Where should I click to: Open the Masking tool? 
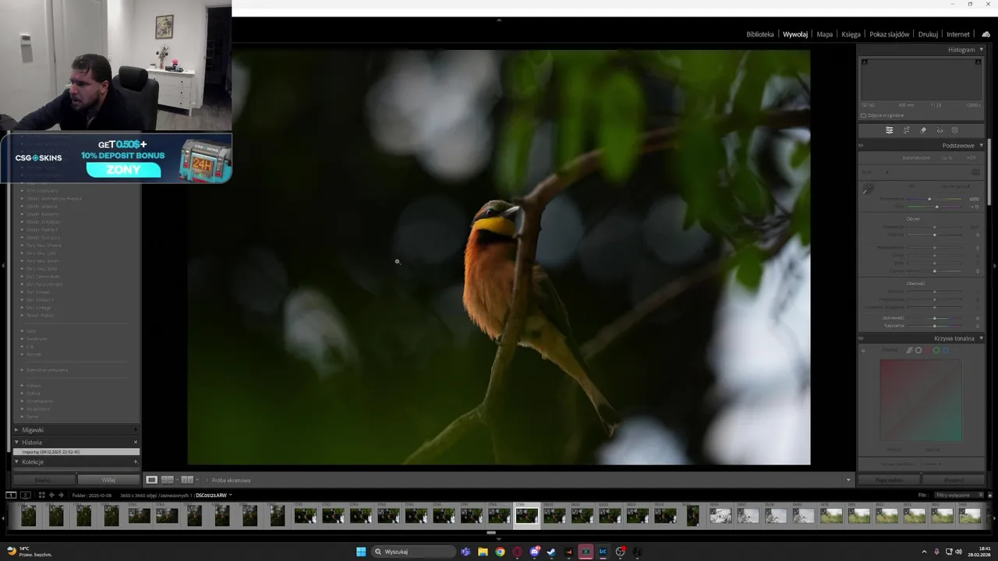(x=955, y=130)
